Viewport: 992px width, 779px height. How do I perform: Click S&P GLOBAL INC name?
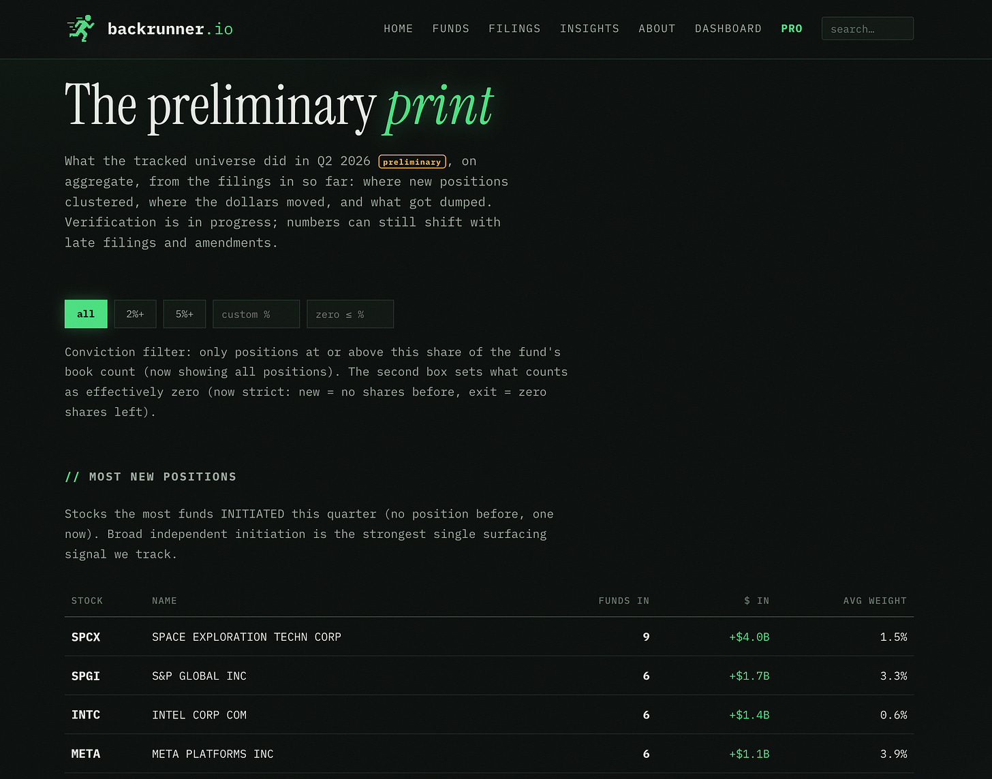coord(199,675)
